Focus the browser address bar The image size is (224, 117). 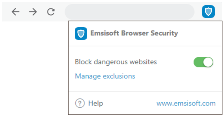click(x=129, y=12)
